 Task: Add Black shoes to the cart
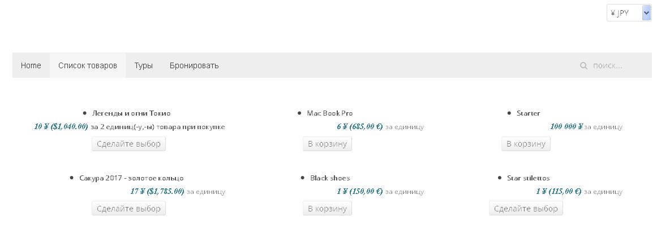pyautogui.click(x=327, y=209)
